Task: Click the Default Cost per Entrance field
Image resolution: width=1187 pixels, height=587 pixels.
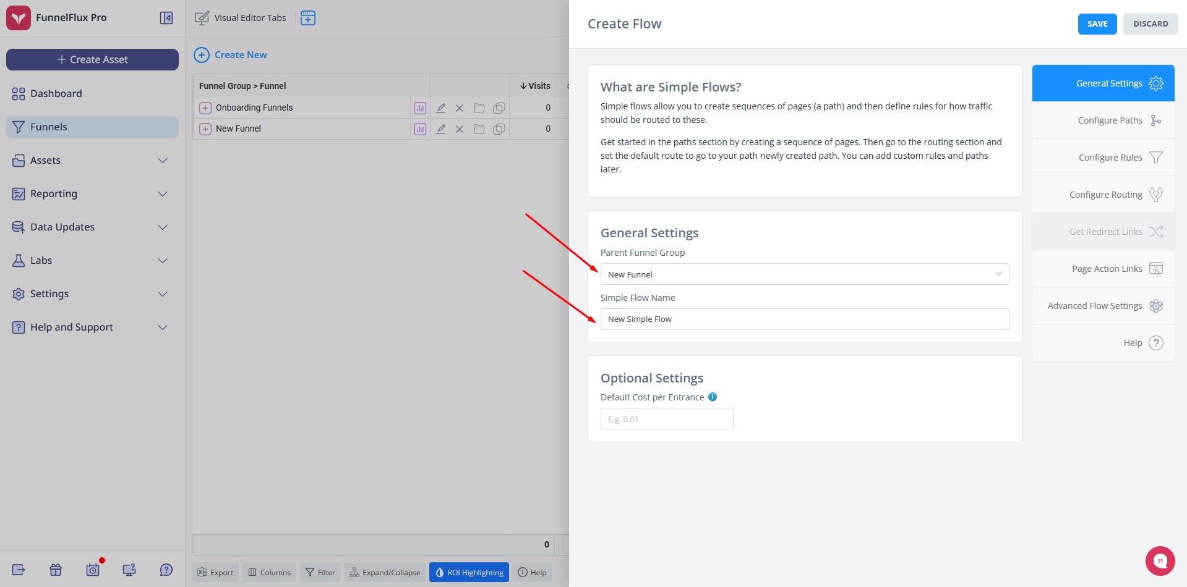Action: pos(667,419)
